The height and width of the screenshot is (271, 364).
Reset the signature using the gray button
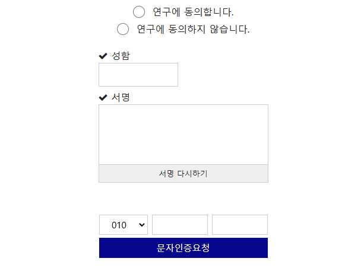coord(183,174)
